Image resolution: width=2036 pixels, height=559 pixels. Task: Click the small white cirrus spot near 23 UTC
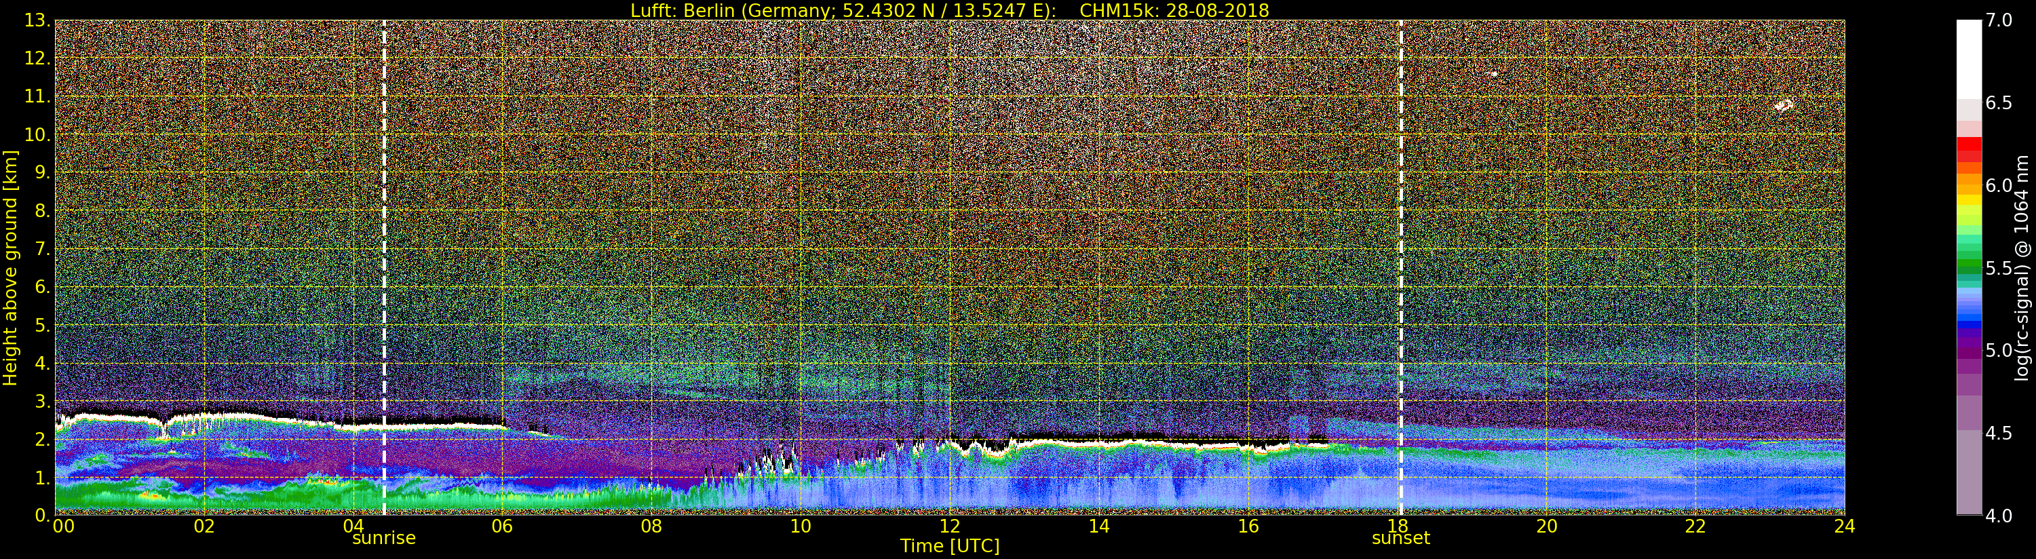coord(1784,104)
